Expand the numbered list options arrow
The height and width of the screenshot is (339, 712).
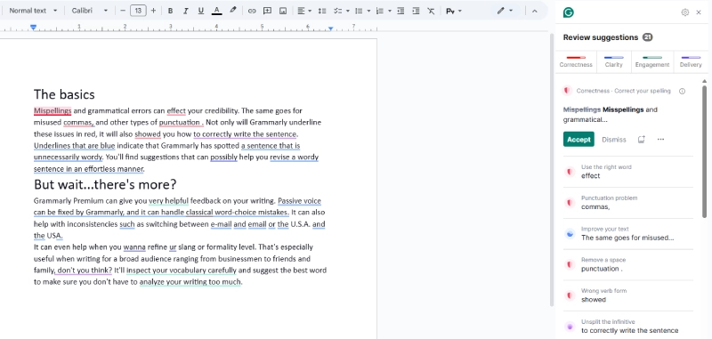(390, 11)
